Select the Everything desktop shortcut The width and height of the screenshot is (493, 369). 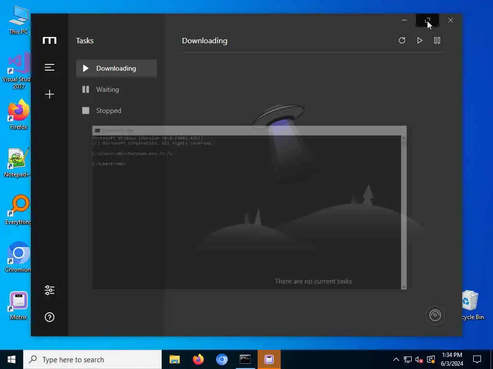click(18, 209)
